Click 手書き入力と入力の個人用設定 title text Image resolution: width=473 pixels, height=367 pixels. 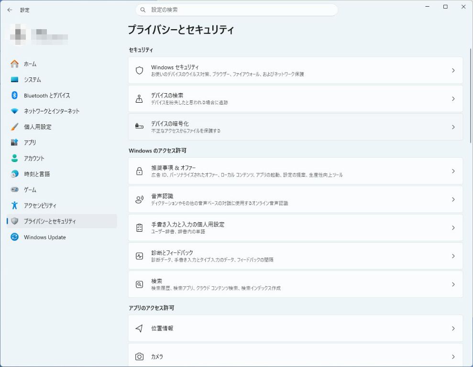[187, 225]
